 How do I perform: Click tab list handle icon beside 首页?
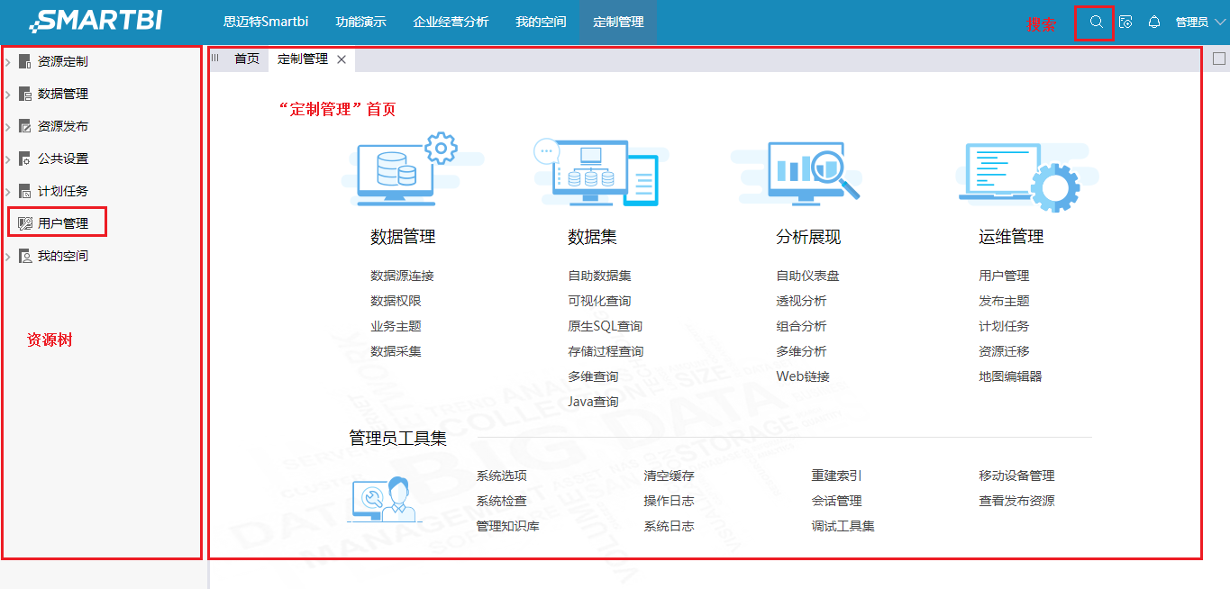215,59
